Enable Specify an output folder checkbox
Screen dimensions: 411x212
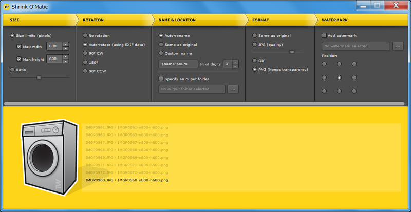click(x=161, y=79)
